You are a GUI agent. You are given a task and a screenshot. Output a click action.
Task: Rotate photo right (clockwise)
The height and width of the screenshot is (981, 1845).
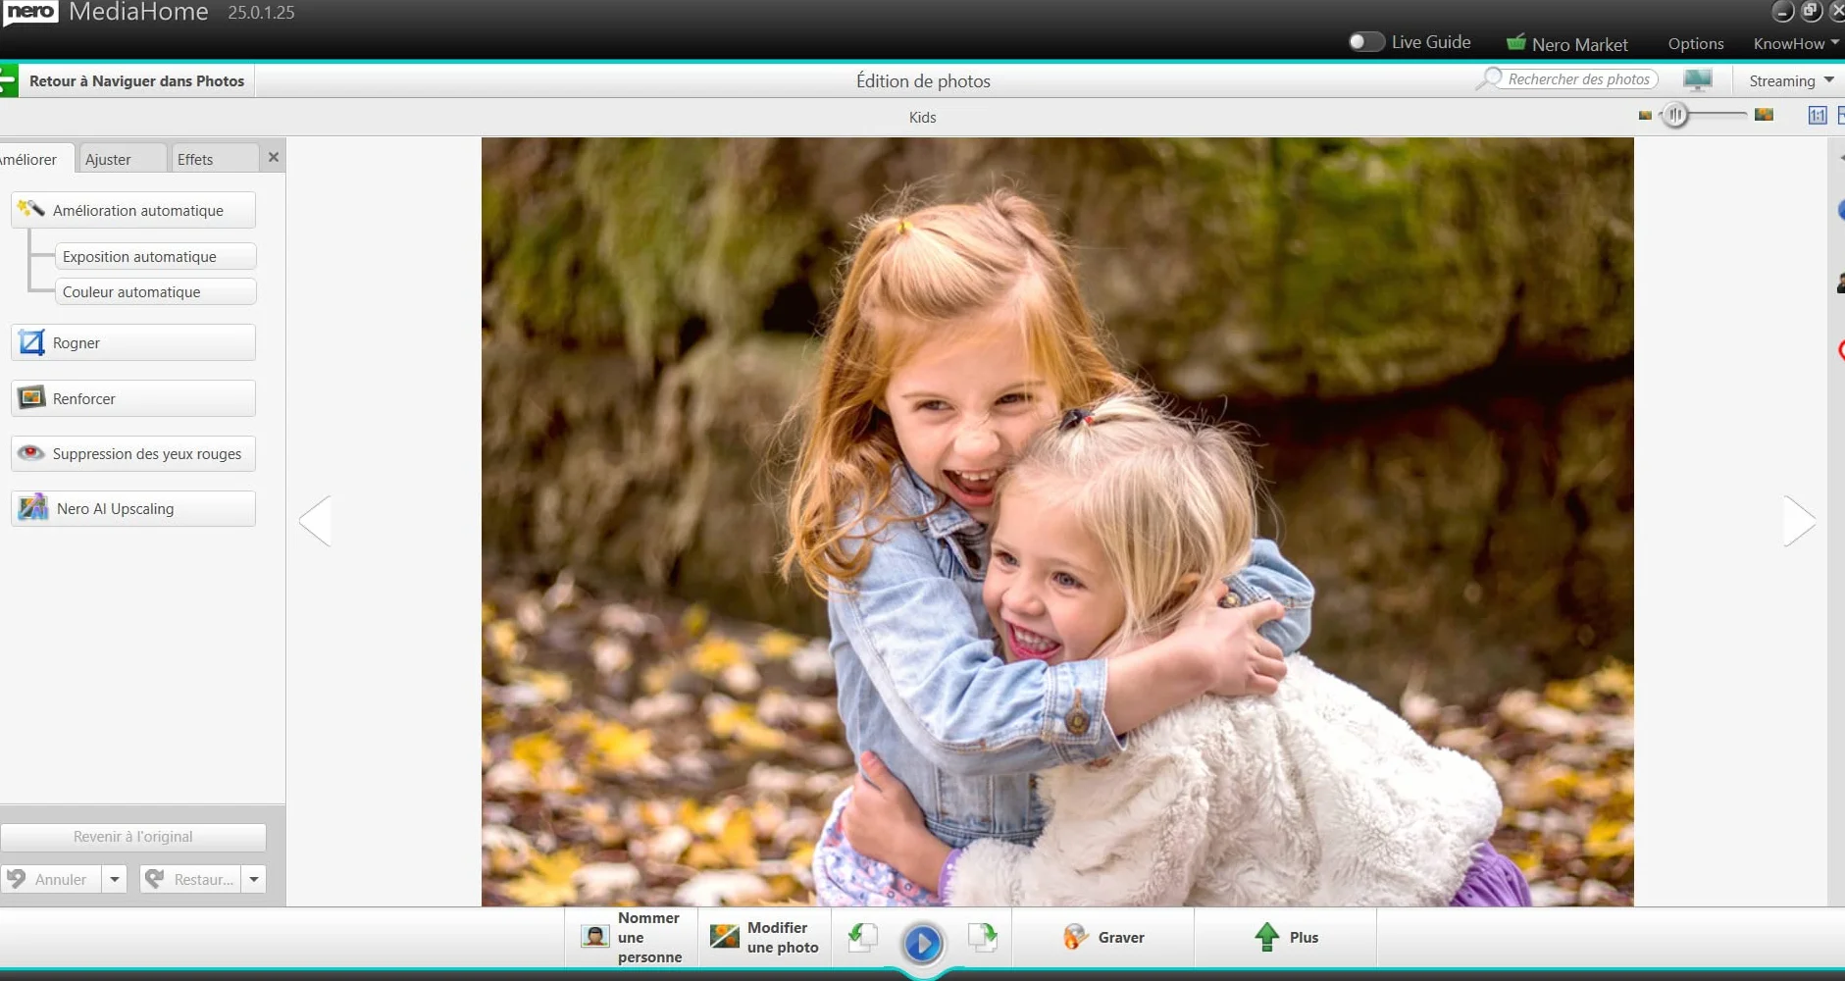tap(982, 938)
